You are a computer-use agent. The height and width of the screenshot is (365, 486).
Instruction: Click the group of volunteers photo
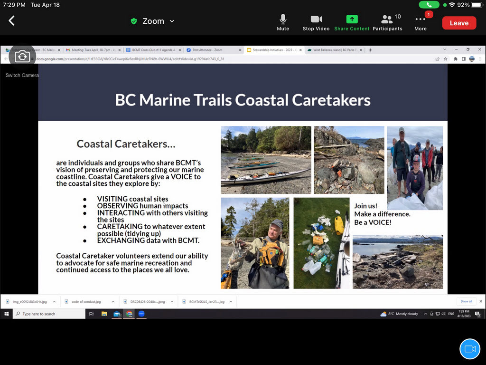coord(415,168)
